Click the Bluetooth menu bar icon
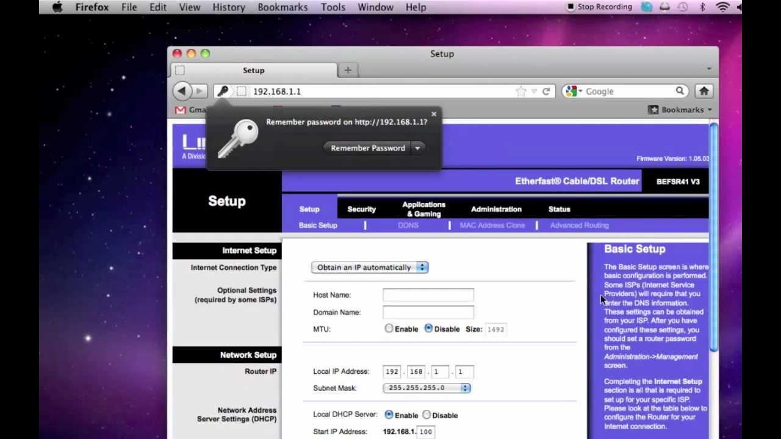This screenshot has height=439, width=781. tap(702, 7)
